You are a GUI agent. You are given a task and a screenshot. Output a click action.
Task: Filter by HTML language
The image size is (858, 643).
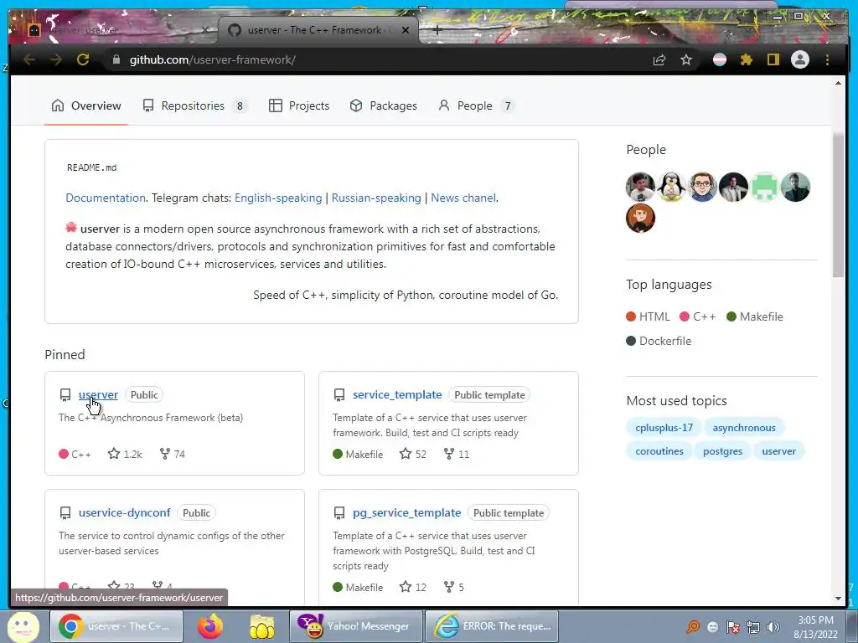[x=649, y=316]
